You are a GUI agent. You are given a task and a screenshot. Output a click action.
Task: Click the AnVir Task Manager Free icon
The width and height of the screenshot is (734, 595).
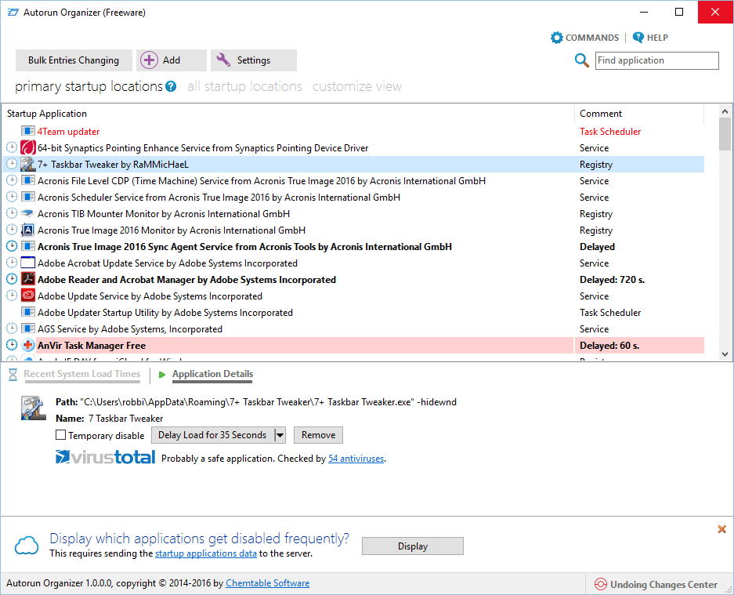28,345
